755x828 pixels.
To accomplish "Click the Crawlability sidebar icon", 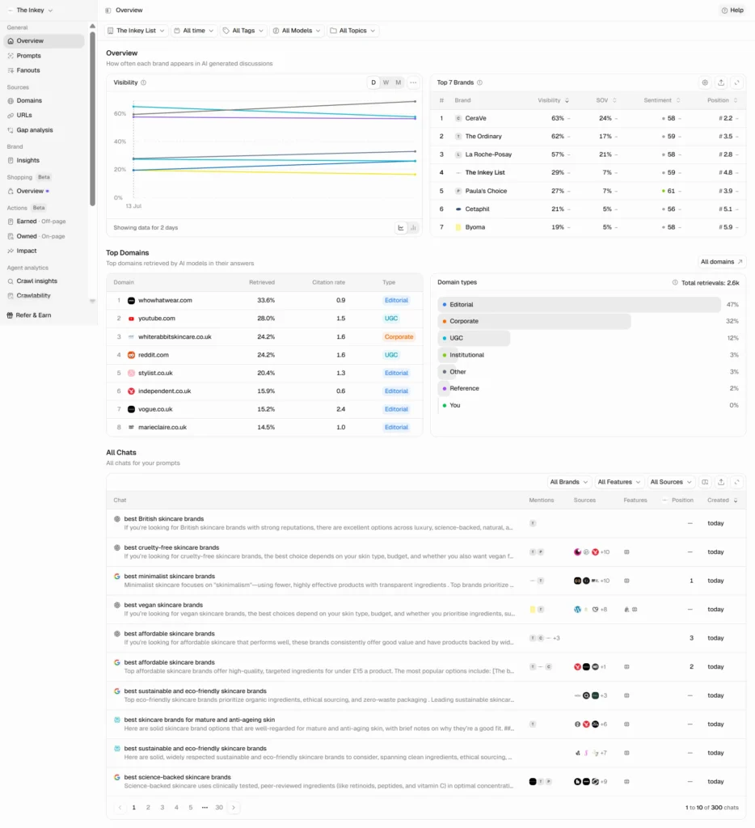I will pos(11,296).
